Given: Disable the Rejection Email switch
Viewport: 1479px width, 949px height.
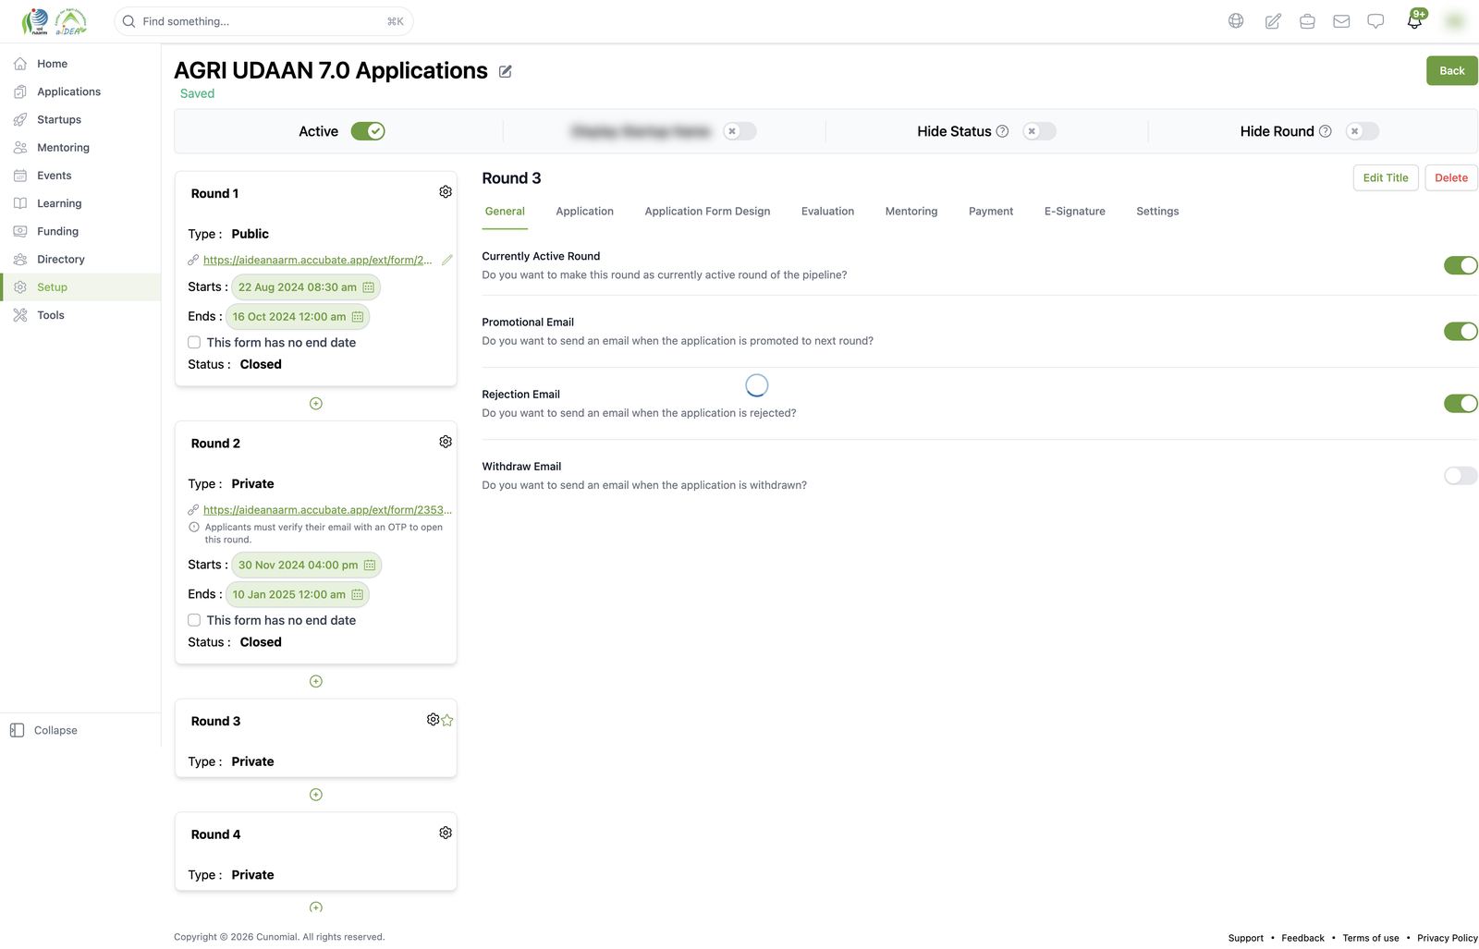Looking at the screenshot, I should (1461, 403).
